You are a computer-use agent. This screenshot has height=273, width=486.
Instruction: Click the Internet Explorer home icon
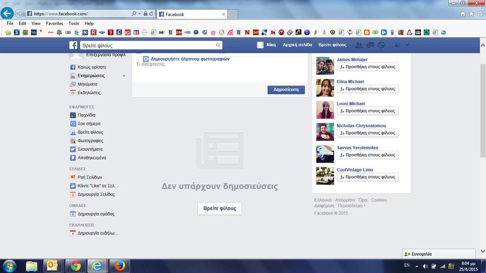pyautogui.click(x=463, y=14)
